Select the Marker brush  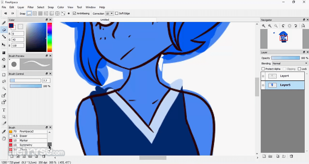[x=28, y=141]
